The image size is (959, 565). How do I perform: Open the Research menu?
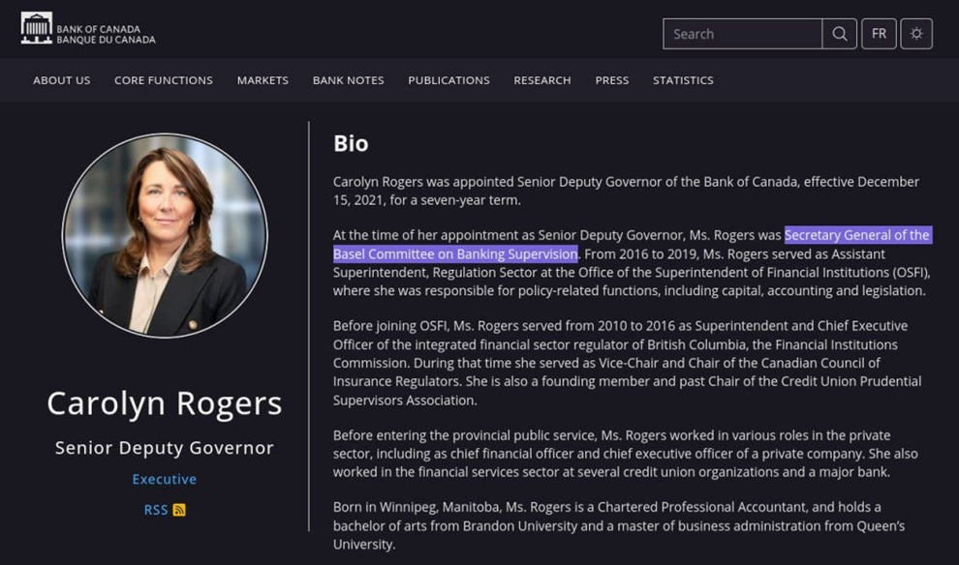(542, 80)
